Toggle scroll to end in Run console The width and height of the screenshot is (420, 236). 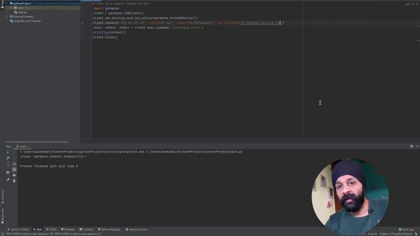[x=14, y=170]
